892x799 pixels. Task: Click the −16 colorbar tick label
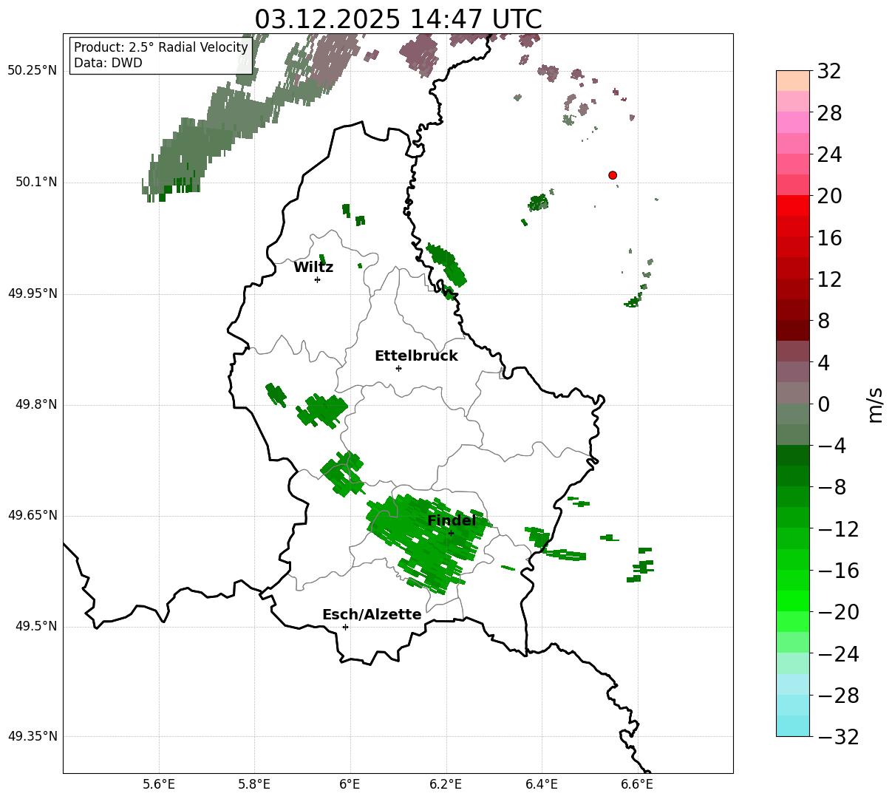838,571
